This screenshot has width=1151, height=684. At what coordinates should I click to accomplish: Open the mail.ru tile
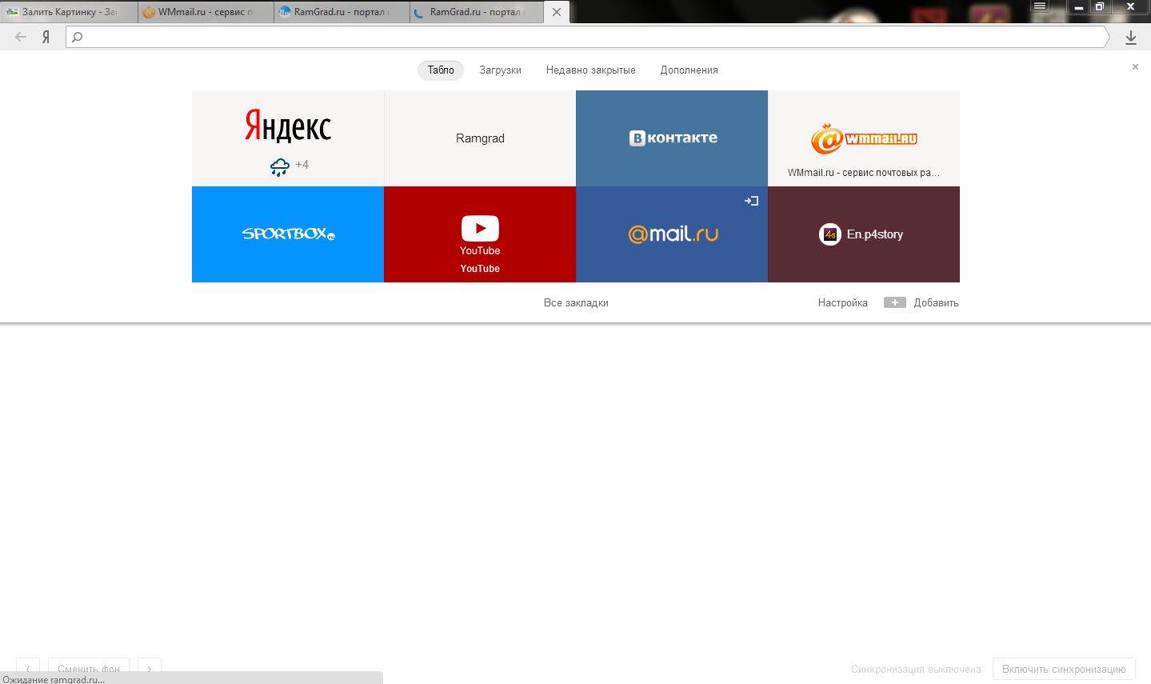(672, 234)
